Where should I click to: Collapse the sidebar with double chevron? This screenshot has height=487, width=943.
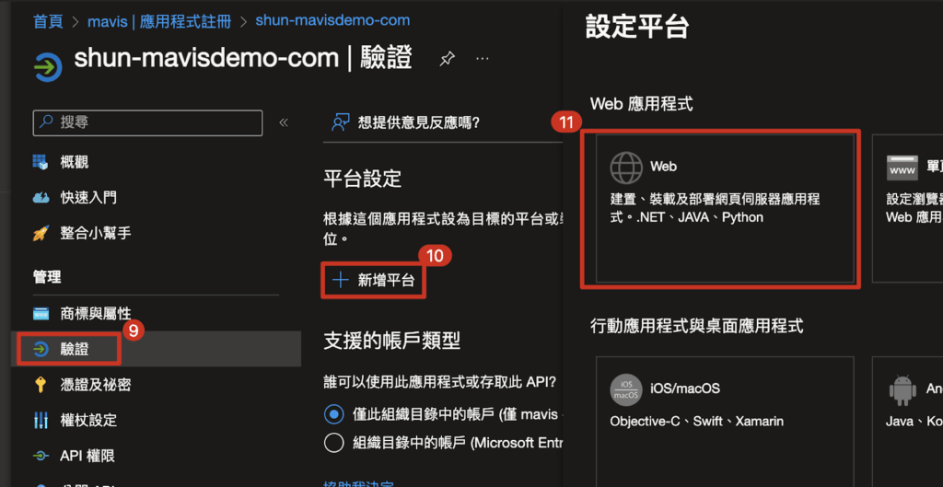click(x=284, y=122)
